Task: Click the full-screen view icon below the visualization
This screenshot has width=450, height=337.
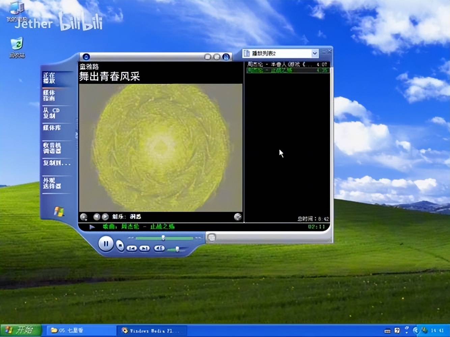Action: (237, 217)
